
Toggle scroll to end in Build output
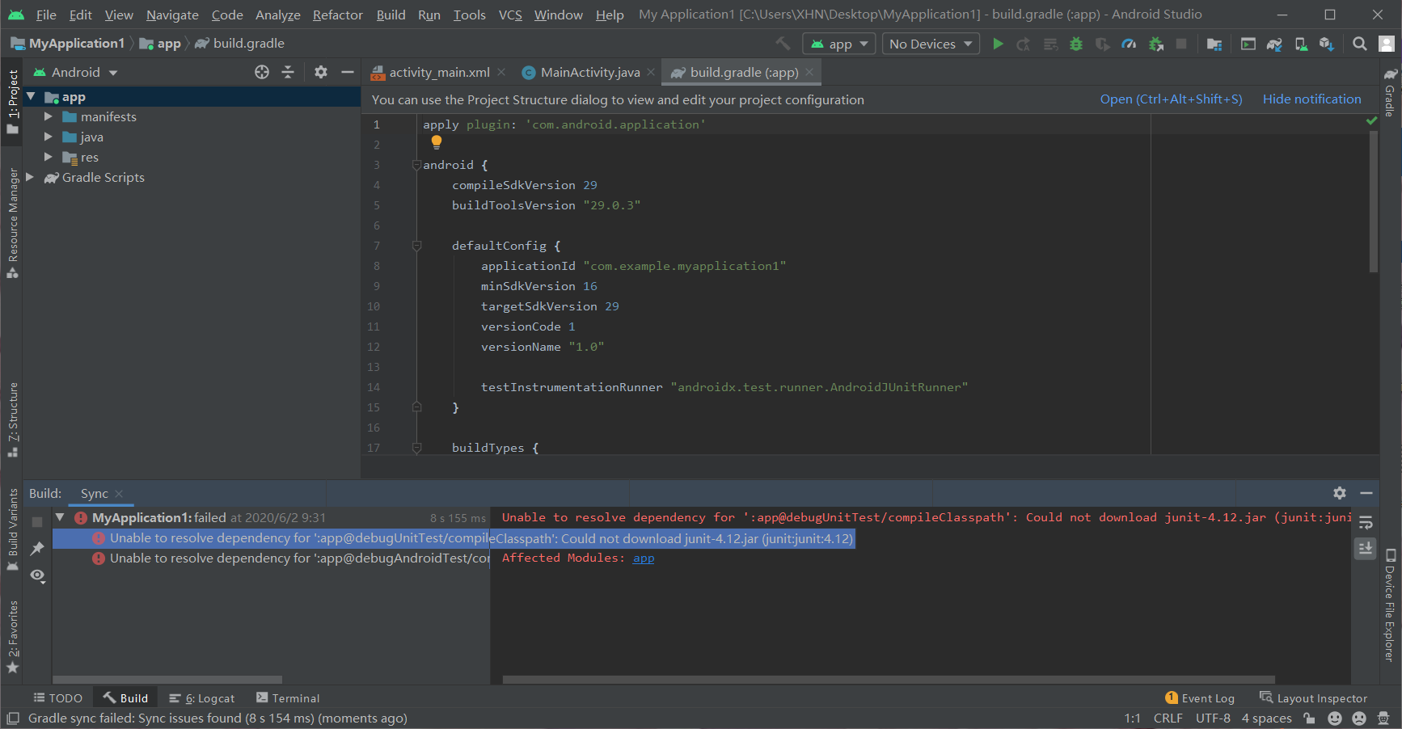pos(1366,549)
